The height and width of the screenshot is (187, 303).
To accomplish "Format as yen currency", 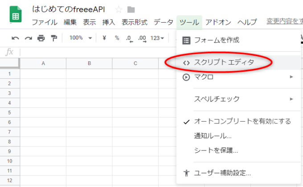I will tap(104, 38).
